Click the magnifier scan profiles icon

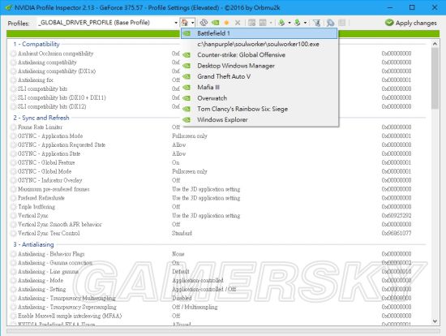click(330, 23)
